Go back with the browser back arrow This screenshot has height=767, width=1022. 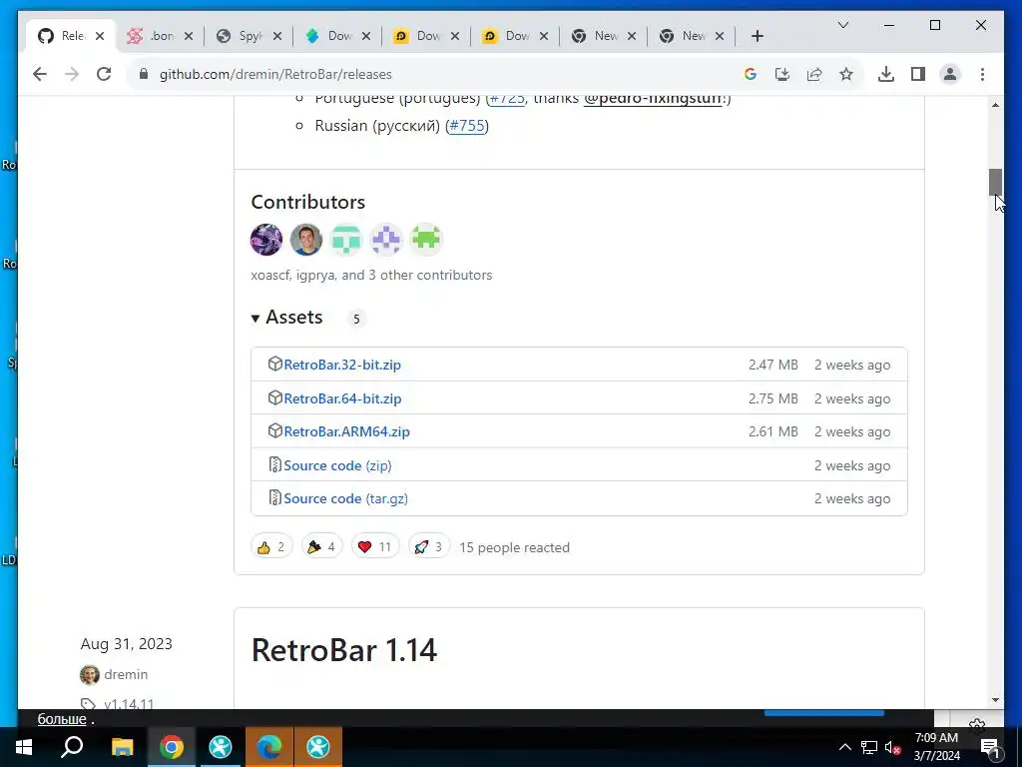click(40, 74)
